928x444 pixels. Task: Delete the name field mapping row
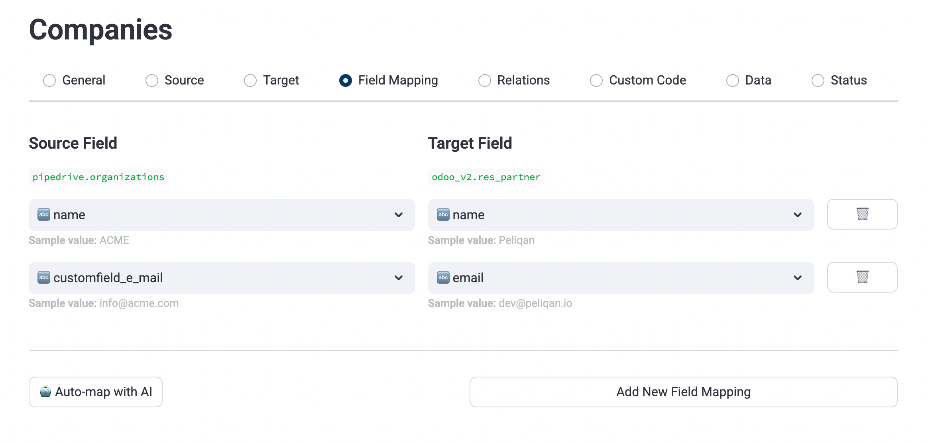point(862,214)
